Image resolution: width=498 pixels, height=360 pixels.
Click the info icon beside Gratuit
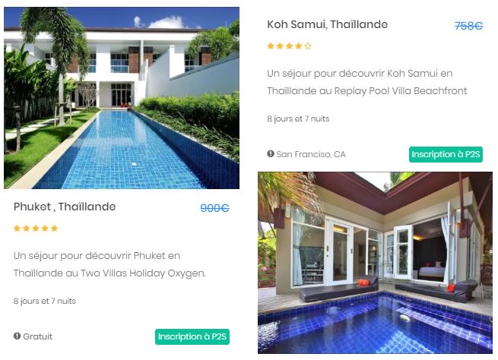pos(17,336)
